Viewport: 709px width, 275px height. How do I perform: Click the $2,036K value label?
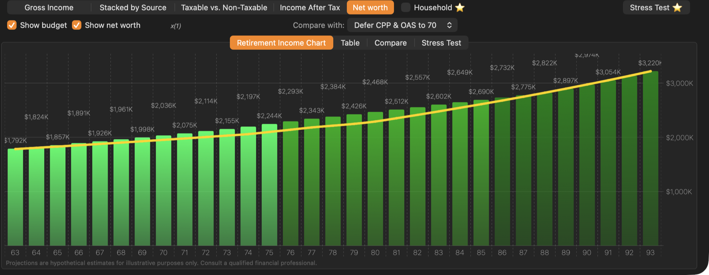pos(164,106)
